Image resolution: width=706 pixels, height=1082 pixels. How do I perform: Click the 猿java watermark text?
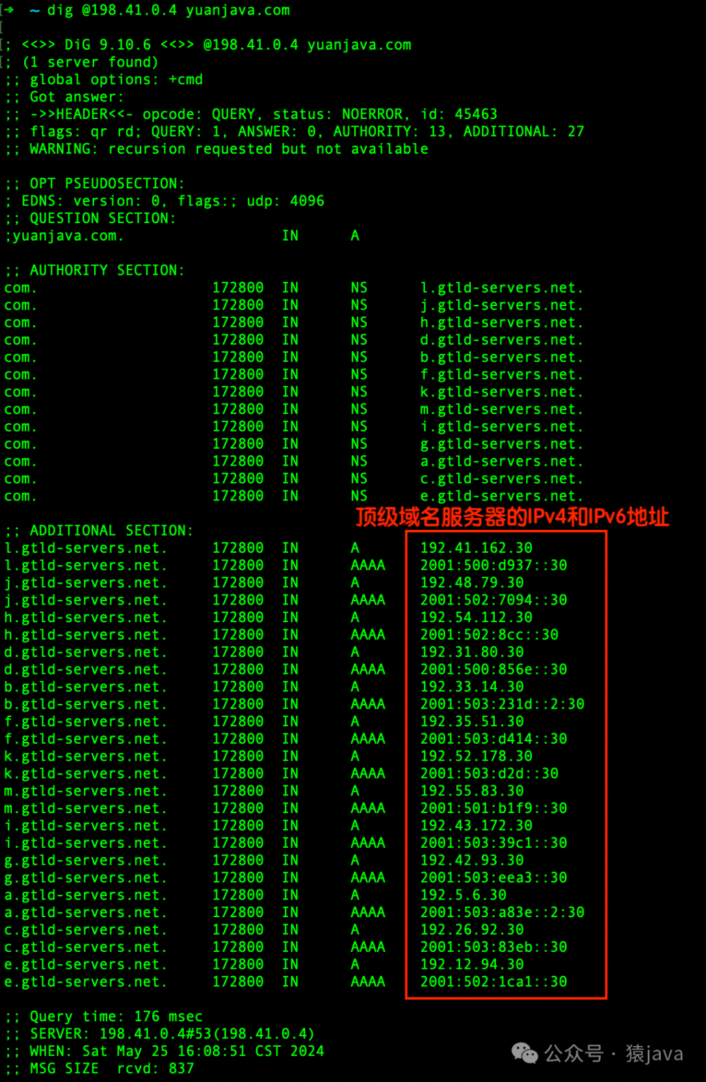(x=654, y=1053)
